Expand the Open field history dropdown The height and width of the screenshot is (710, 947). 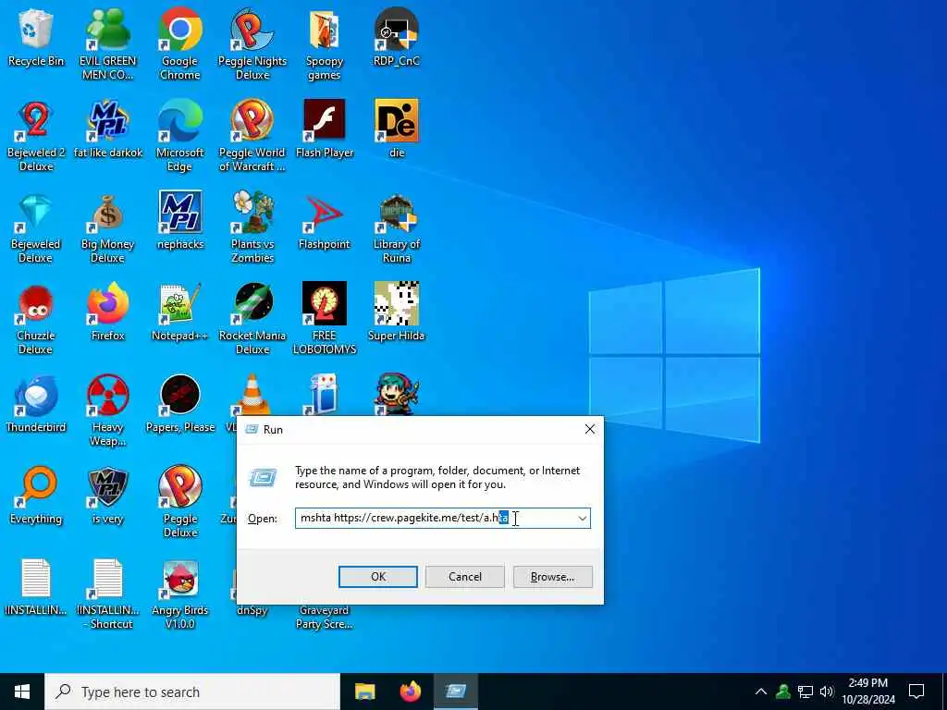point(583,518)
